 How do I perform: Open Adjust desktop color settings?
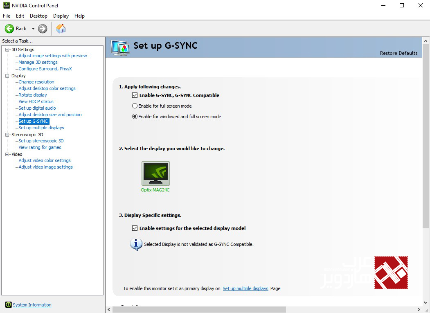click(x=47, y=89)
